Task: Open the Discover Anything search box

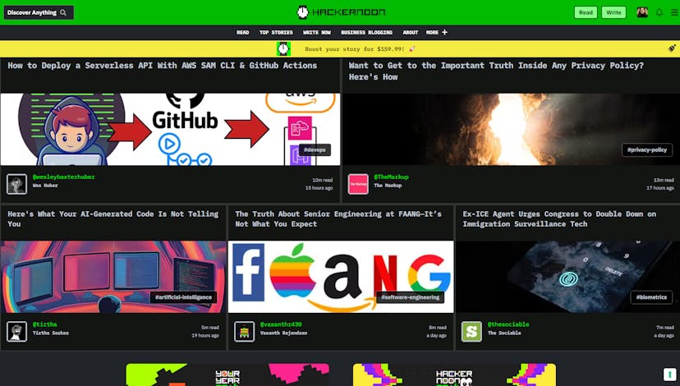Action: [x=39, y=12]
